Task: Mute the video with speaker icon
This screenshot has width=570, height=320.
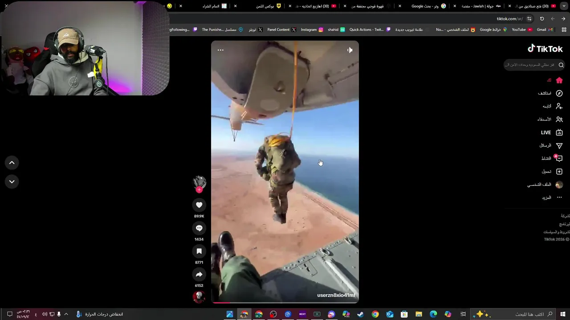Action: point(350,50)
